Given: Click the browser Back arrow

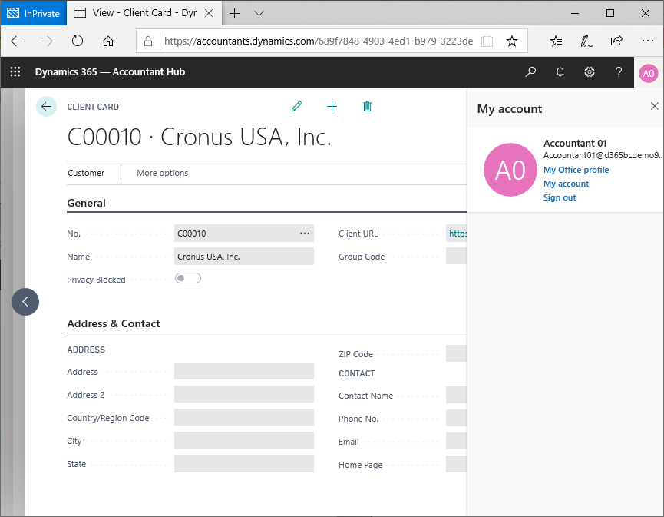Looking at the screenshot, I should point(17,41).
